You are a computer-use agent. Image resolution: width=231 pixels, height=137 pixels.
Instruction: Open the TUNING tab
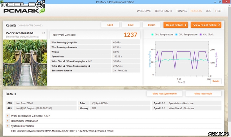point(181,11)
